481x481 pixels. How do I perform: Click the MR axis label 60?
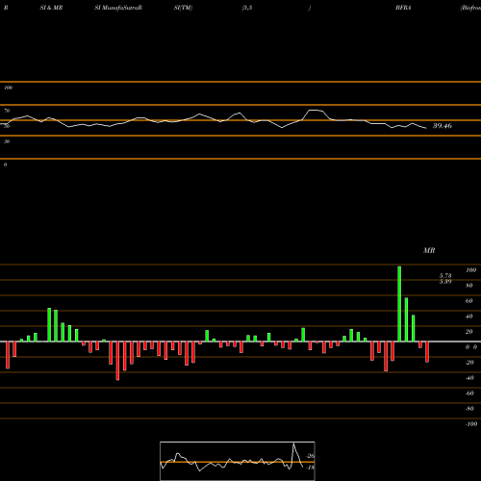[x=469, y=301]
